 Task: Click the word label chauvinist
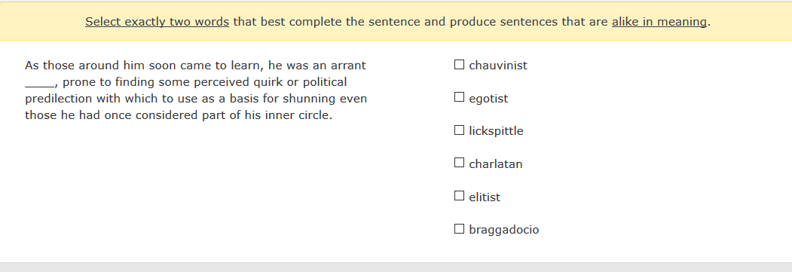(x=498, y=66)
